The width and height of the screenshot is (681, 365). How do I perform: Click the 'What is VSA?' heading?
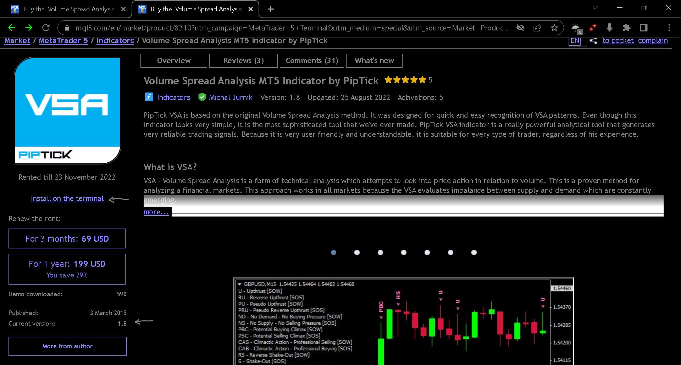(x=170, y=167)
